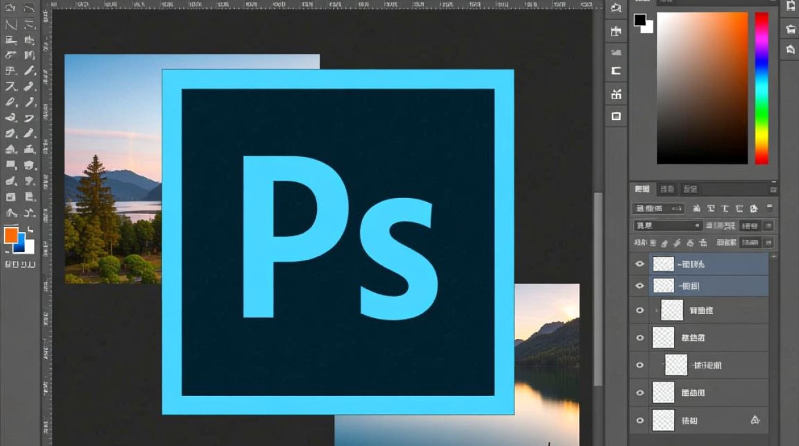
Task: Open the blend mode dropdown in layers panel
Action: (668, 226)
